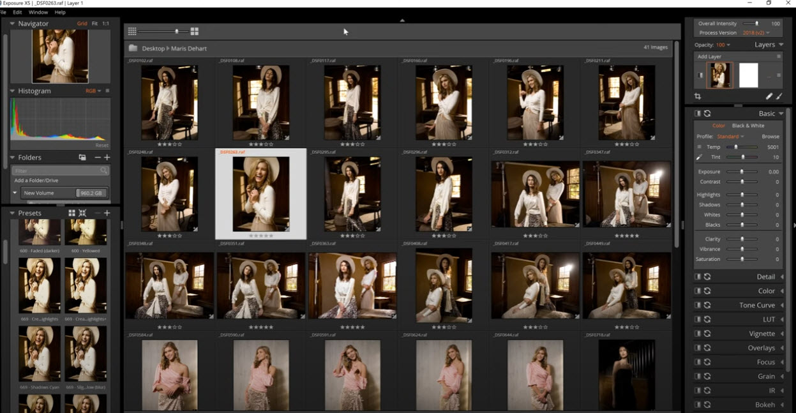Expand the Detail panel

(x=781, y=276)
